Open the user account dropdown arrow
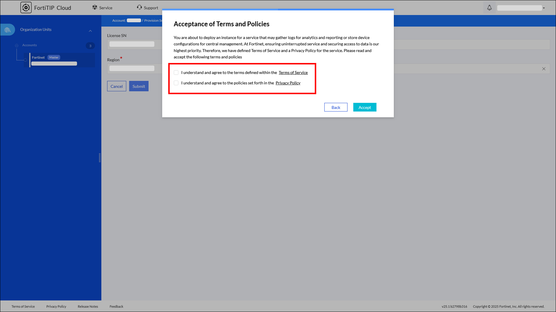The image size is (556, 312). click(x=544, y=8)
